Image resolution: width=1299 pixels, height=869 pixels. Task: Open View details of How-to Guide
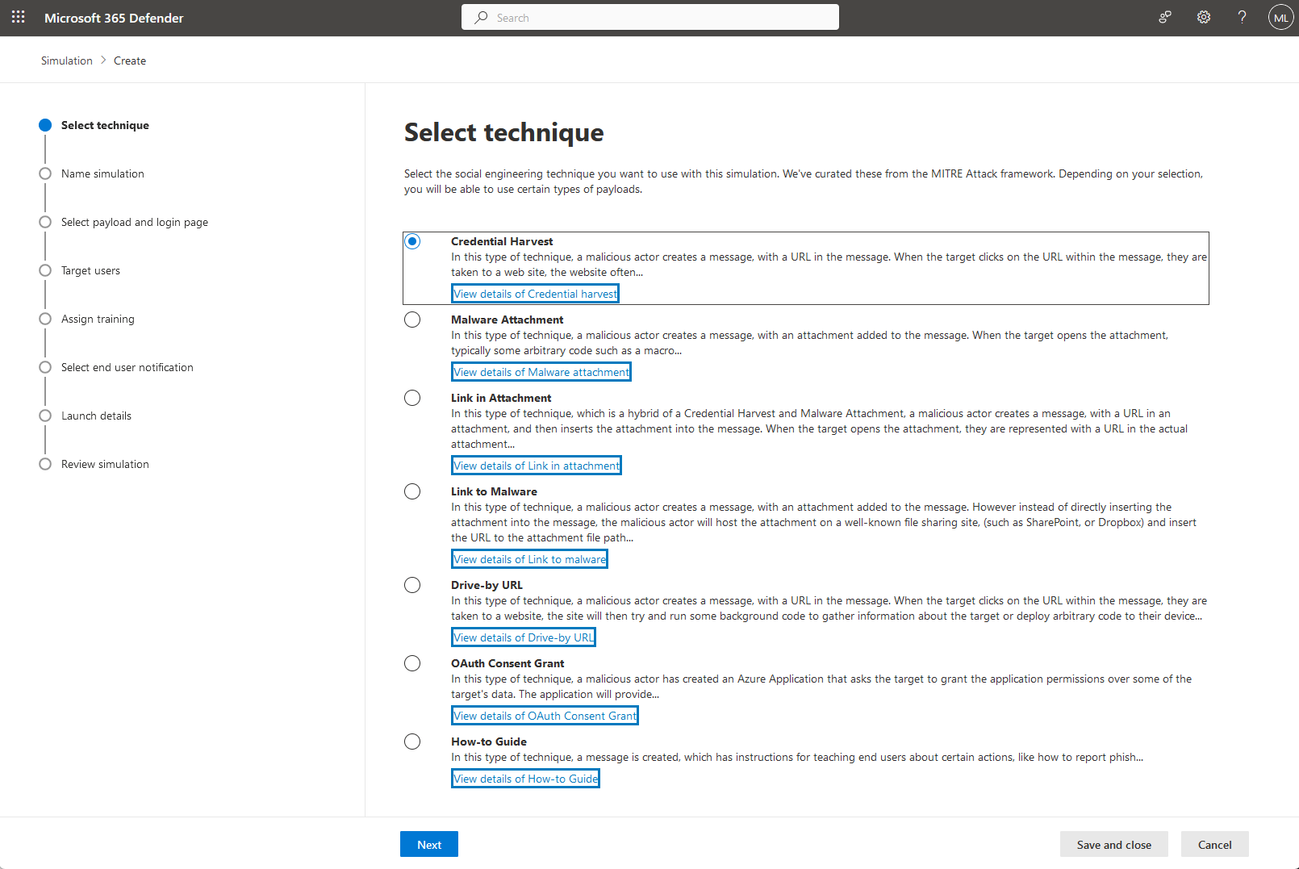[525, 779]
